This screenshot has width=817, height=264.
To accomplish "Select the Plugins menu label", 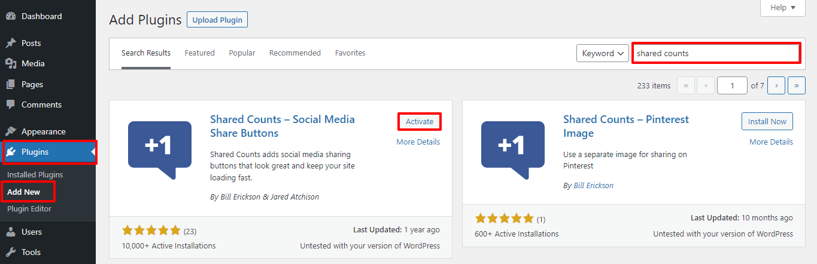I will coord(35,152).
